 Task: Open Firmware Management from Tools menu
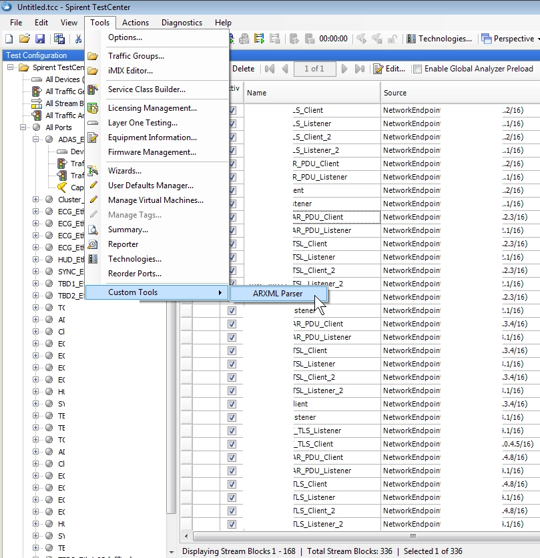152,152
